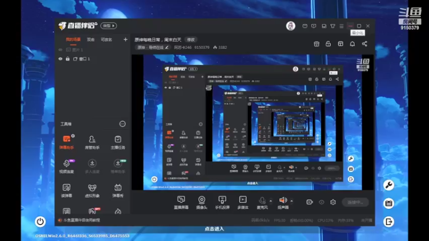Open settings gear near the start button
This screenshot has height=241, width=429.
[x=333, y=202]
